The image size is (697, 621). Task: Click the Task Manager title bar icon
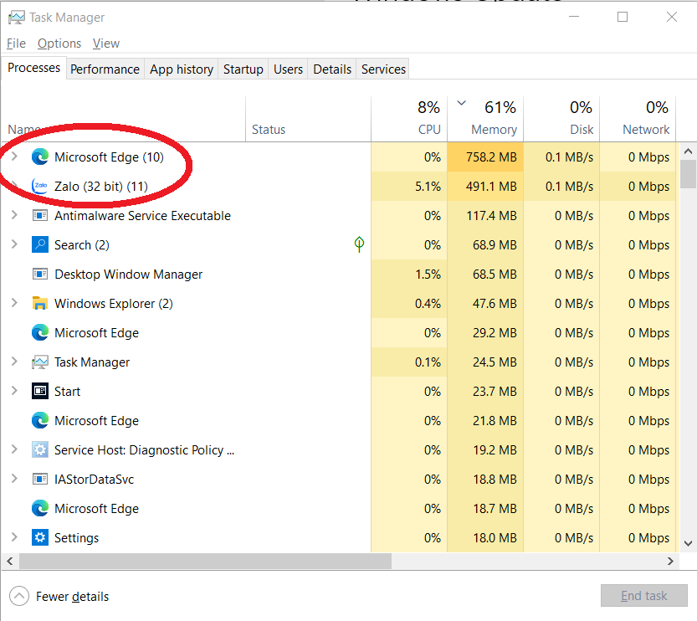click(x=17, y=18)
